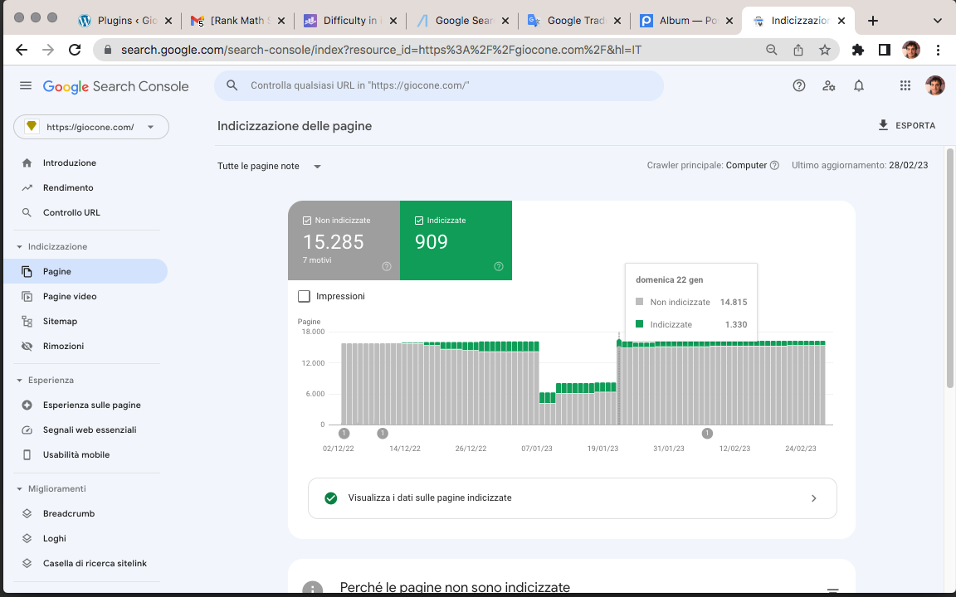The image size is (956, 597).
Task: Click the Chrome profile avatar in toolbar
Action: point(911,50)
